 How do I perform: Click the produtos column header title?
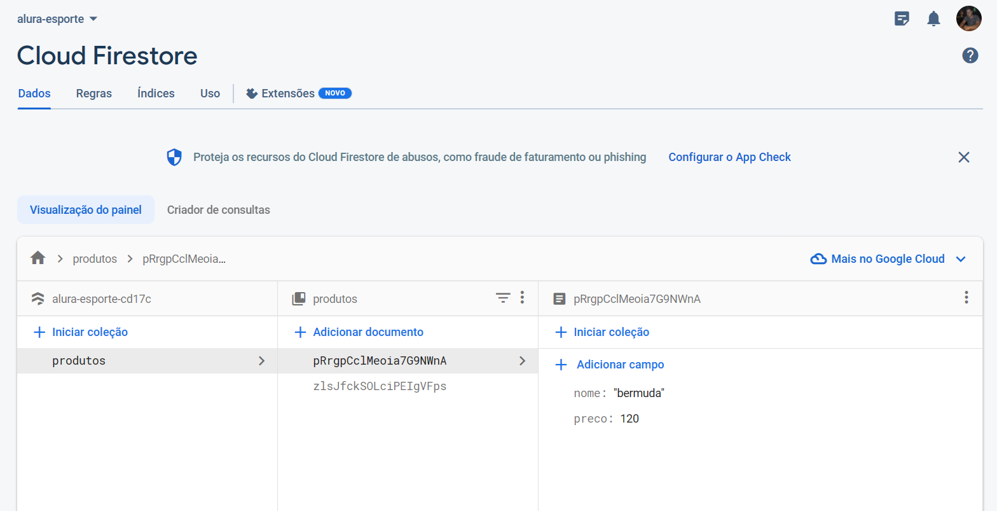335,298
